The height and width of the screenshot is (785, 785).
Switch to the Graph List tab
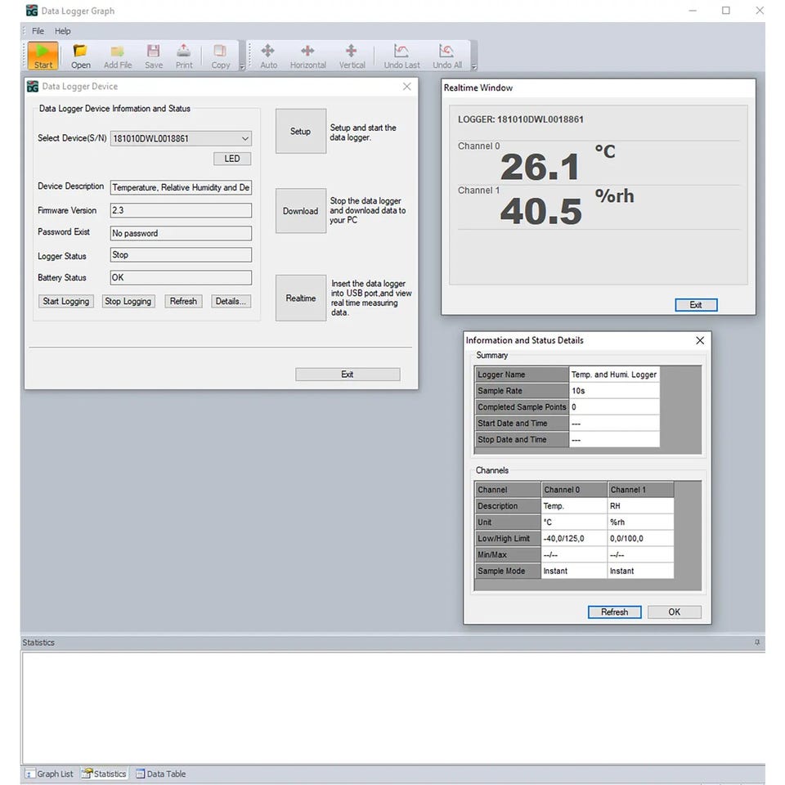[x=50, y=774]
